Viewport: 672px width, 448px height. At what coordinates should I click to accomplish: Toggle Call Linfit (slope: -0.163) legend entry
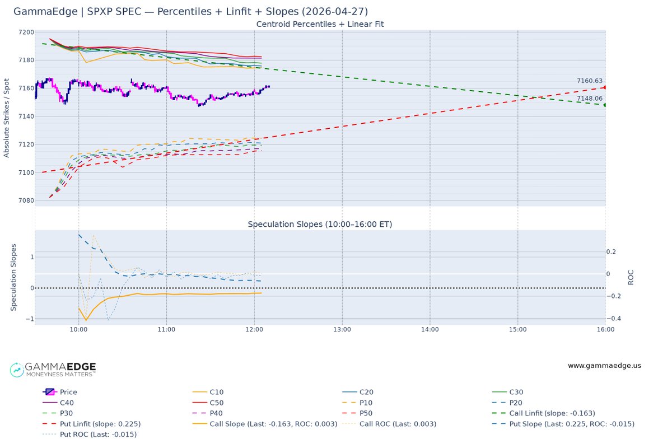point(543,413)
